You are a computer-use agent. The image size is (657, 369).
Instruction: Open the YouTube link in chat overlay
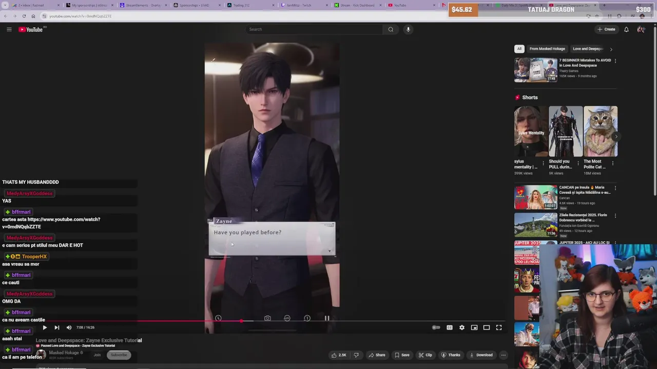pos(51,223)
